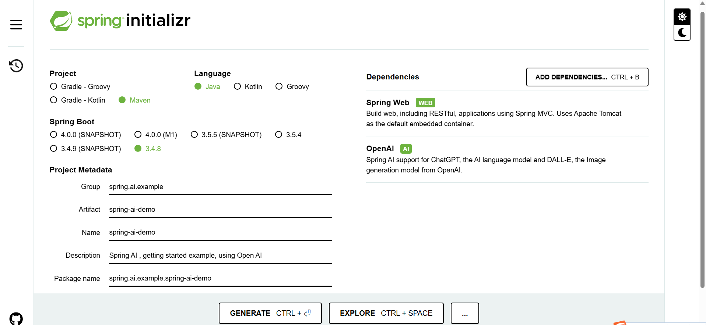Image resolution: width=706 pixels, height=325 pixels.
Task: Click the OpenAI dependency title
Action: click(380, 149)
